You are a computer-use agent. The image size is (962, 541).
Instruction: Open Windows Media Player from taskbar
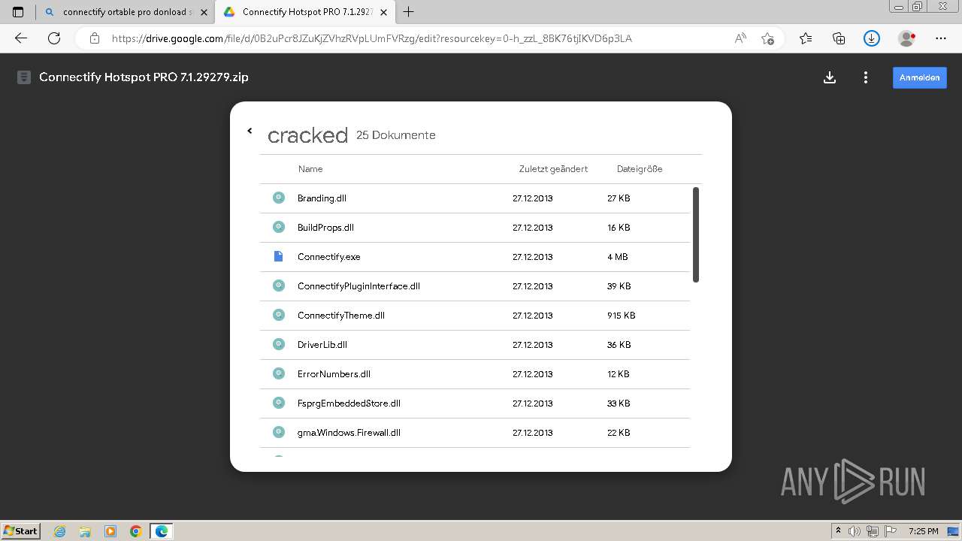pyautogui.click(x=110, y=531)
